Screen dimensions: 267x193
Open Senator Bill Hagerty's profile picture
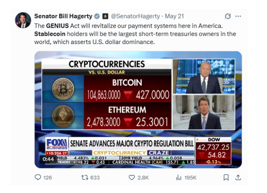tap(23, 20)
